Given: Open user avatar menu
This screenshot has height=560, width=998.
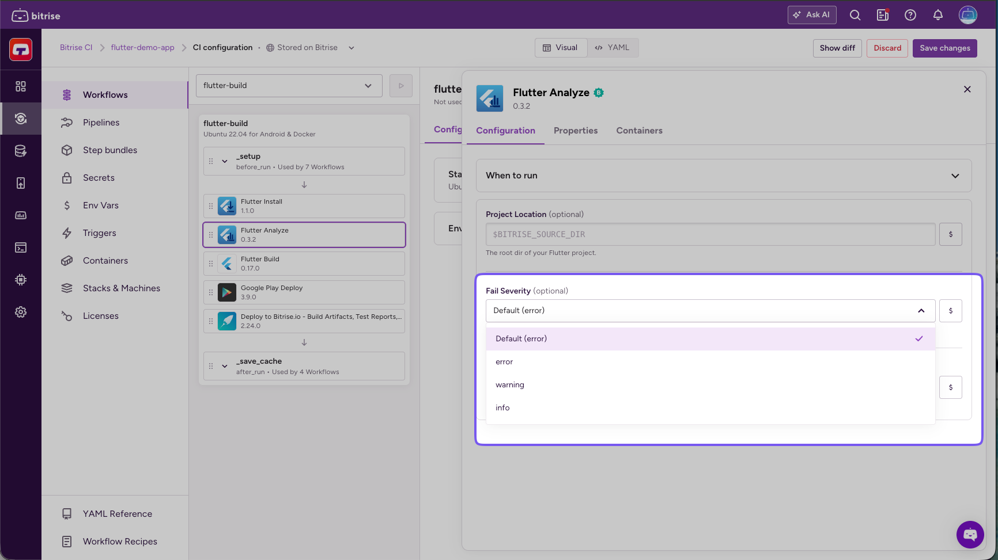Looking at the screenshot, I should click(968, 15).
